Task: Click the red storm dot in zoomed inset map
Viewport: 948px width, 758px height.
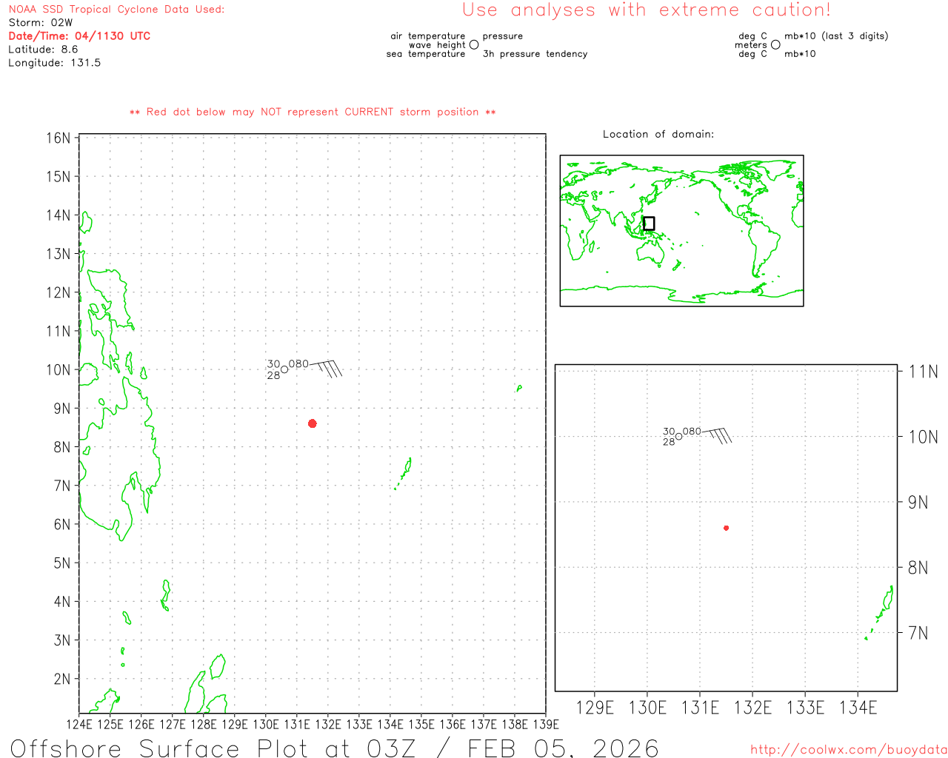Action: (727, 528)
